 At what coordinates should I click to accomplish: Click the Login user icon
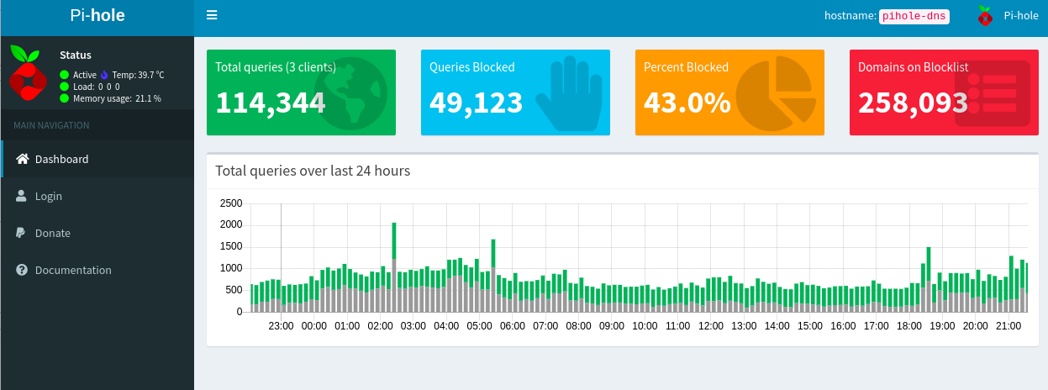click(21, 196)
